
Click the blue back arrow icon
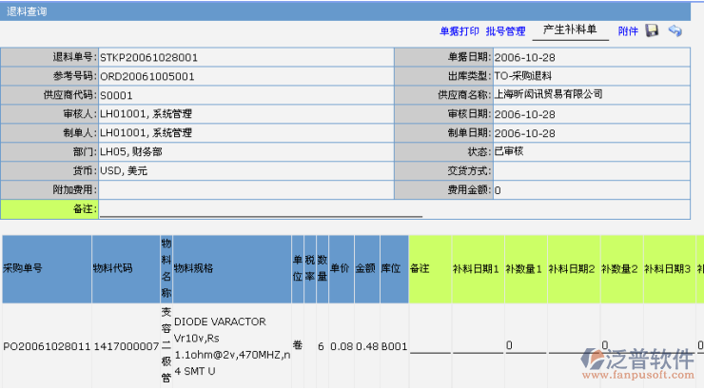click(675, 30)
